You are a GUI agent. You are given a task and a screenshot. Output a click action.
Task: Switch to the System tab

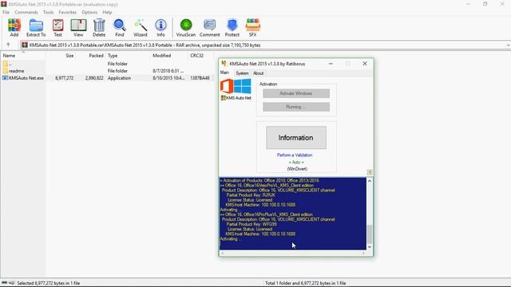coord(242,73)
